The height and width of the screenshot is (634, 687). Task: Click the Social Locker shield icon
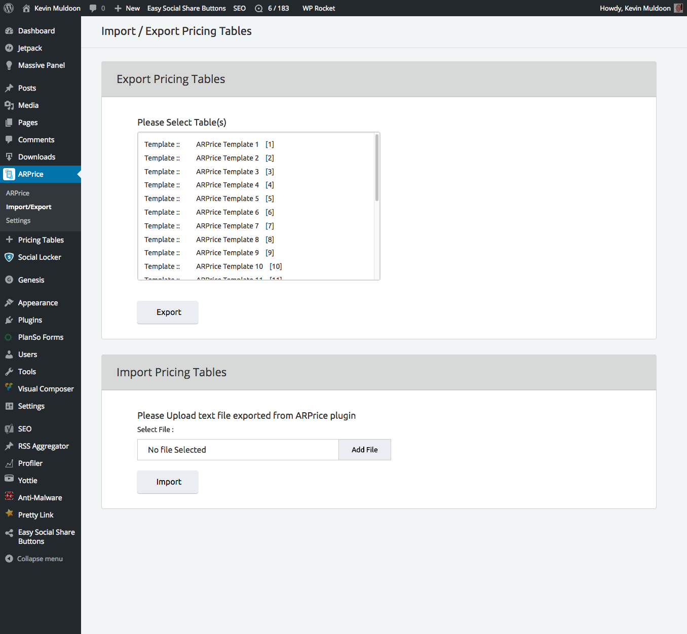pyautogui.click(x=9, y=257)
